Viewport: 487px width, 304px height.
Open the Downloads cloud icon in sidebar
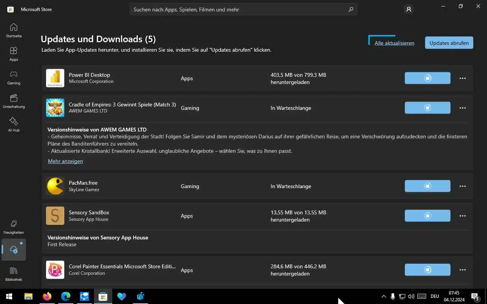[x=14, y=250]
